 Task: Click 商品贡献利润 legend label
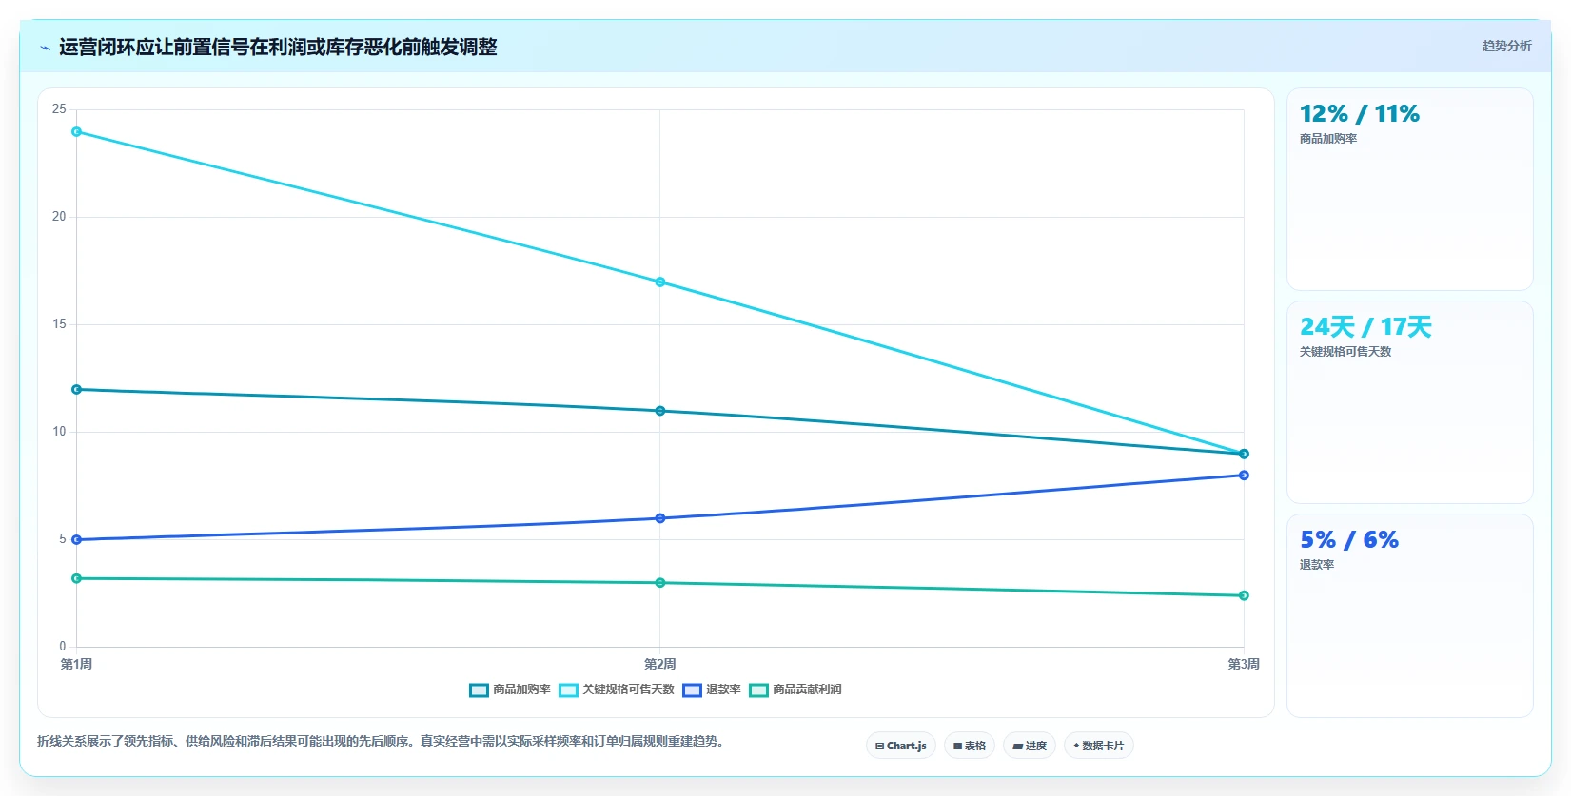point(807,689)
